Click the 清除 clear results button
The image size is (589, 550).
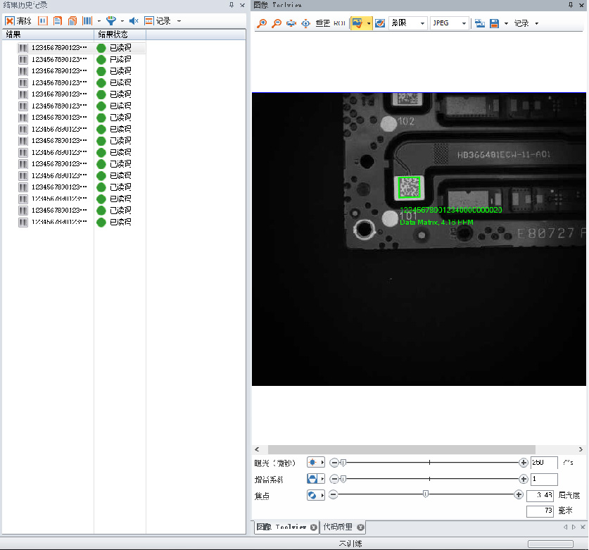tap(18, 21)
